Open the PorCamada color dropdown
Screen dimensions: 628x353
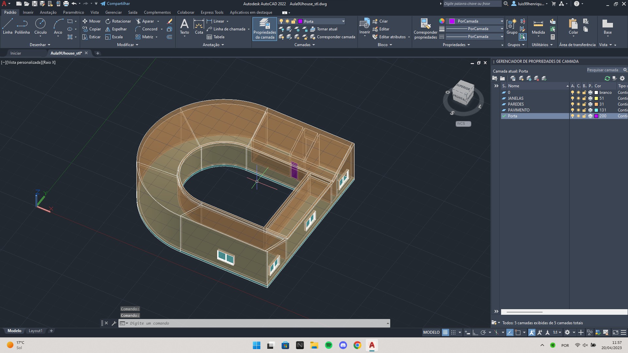tap(501, 21)
